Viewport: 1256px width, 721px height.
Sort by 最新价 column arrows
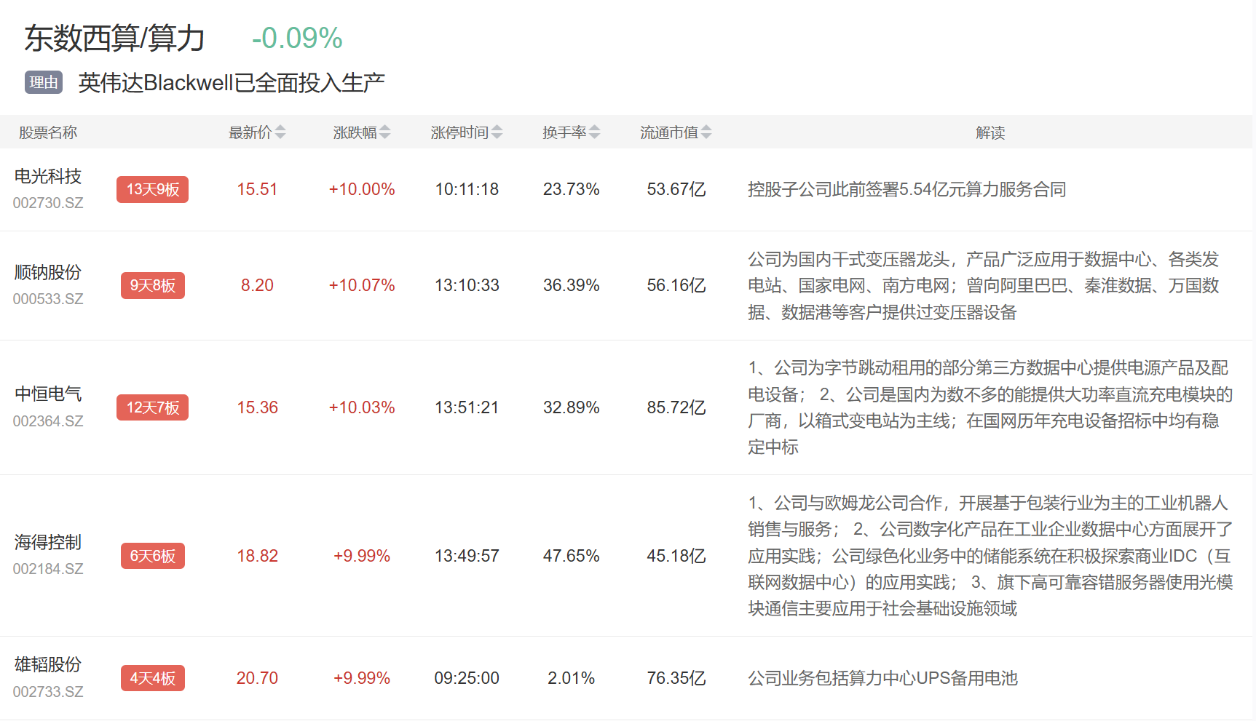(x=280, y=132)
